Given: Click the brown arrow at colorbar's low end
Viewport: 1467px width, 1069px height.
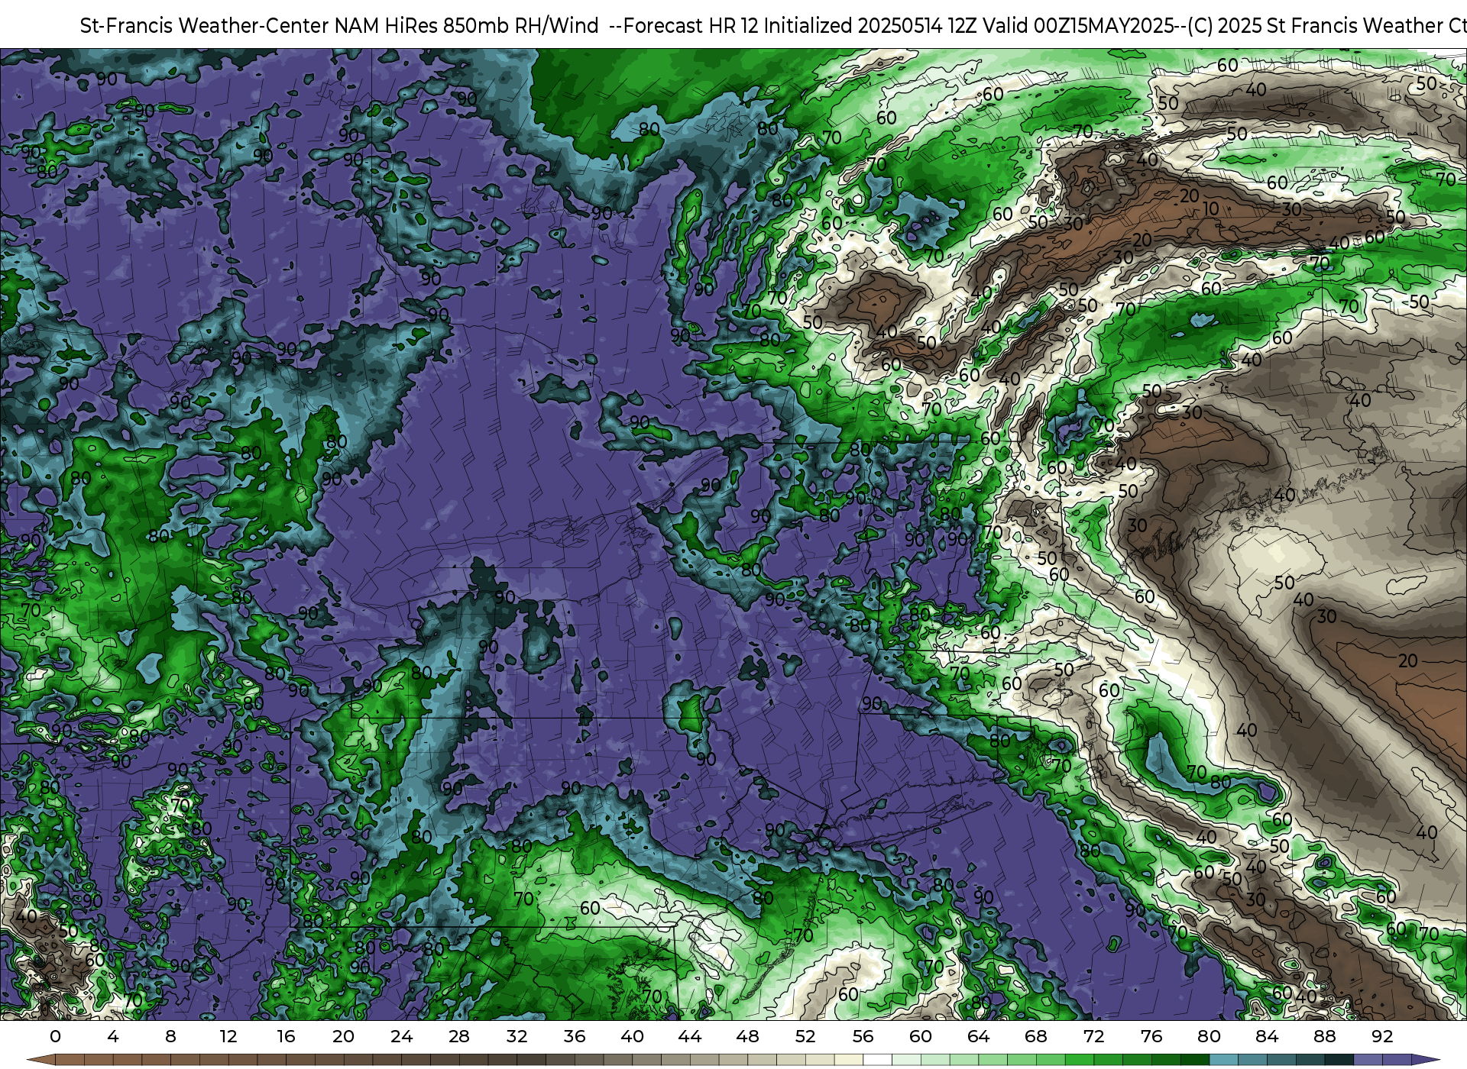Looking at the screenshot, I should (x=41, y=1061).
